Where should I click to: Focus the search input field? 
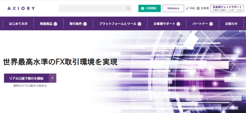[x=95, y=8]
